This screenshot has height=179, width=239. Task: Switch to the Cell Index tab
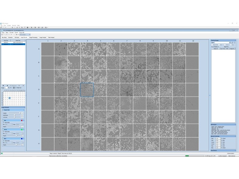click(x=17, y=38)
